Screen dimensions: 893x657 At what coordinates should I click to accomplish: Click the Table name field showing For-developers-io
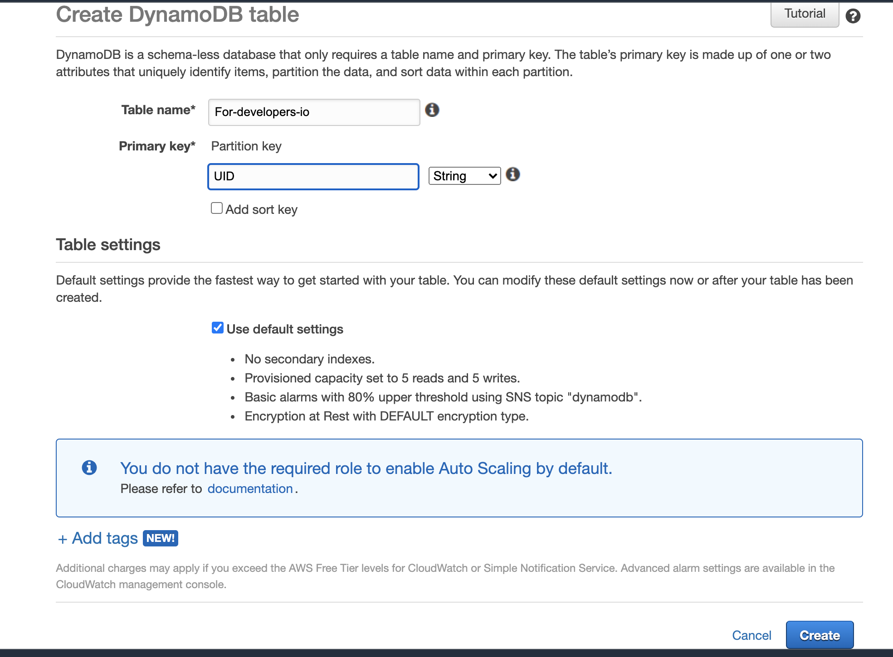click(x=313, y=112)
